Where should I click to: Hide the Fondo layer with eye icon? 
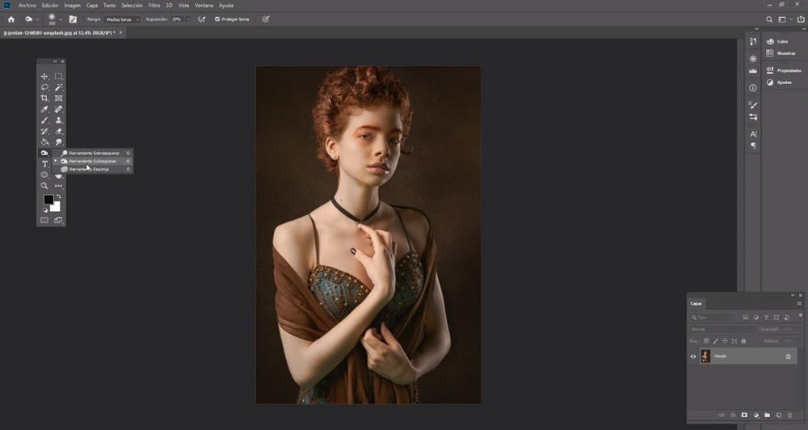pyautogui.click(x=693, y=356)
